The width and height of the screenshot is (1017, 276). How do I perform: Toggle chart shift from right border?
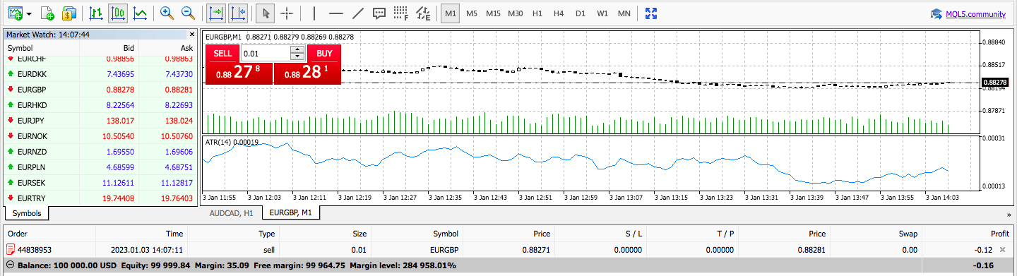pyautogui.click(x=238, y=13)
